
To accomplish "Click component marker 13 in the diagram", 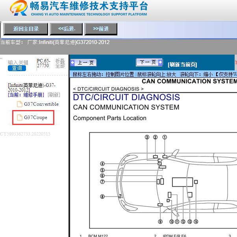I will coord(190,222).
